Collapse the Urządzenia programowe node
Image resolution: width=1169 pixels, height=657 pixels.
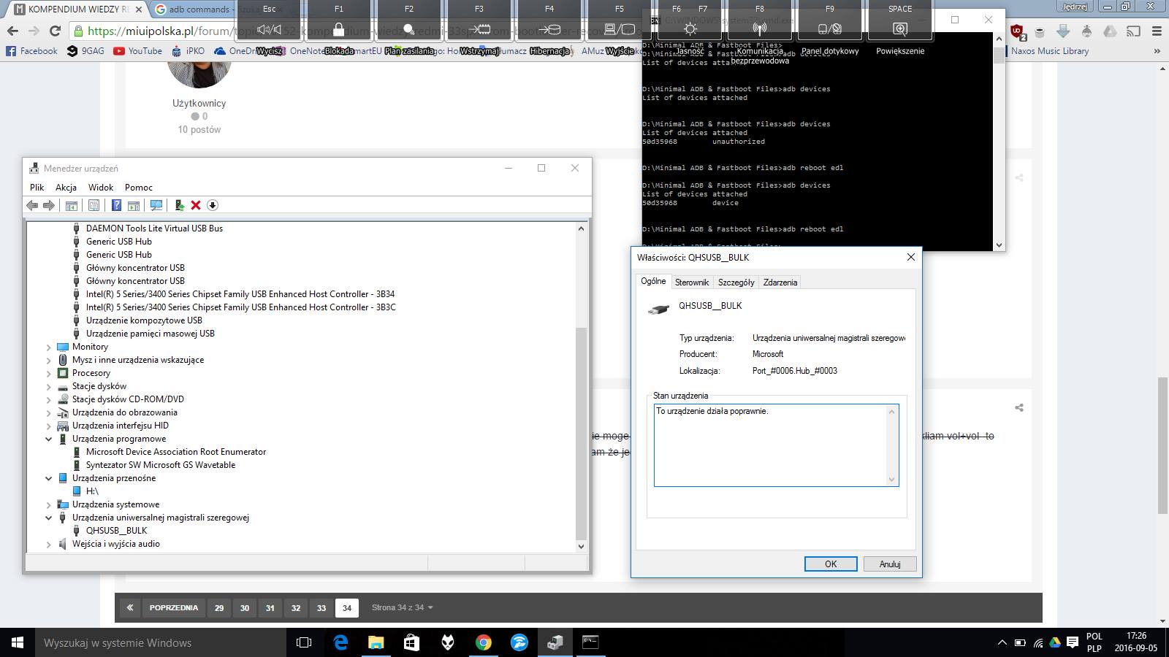pyautogui.click(x=49, y=439)
